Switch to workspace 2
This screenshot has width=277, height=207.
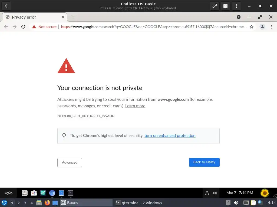coord(19,203)
